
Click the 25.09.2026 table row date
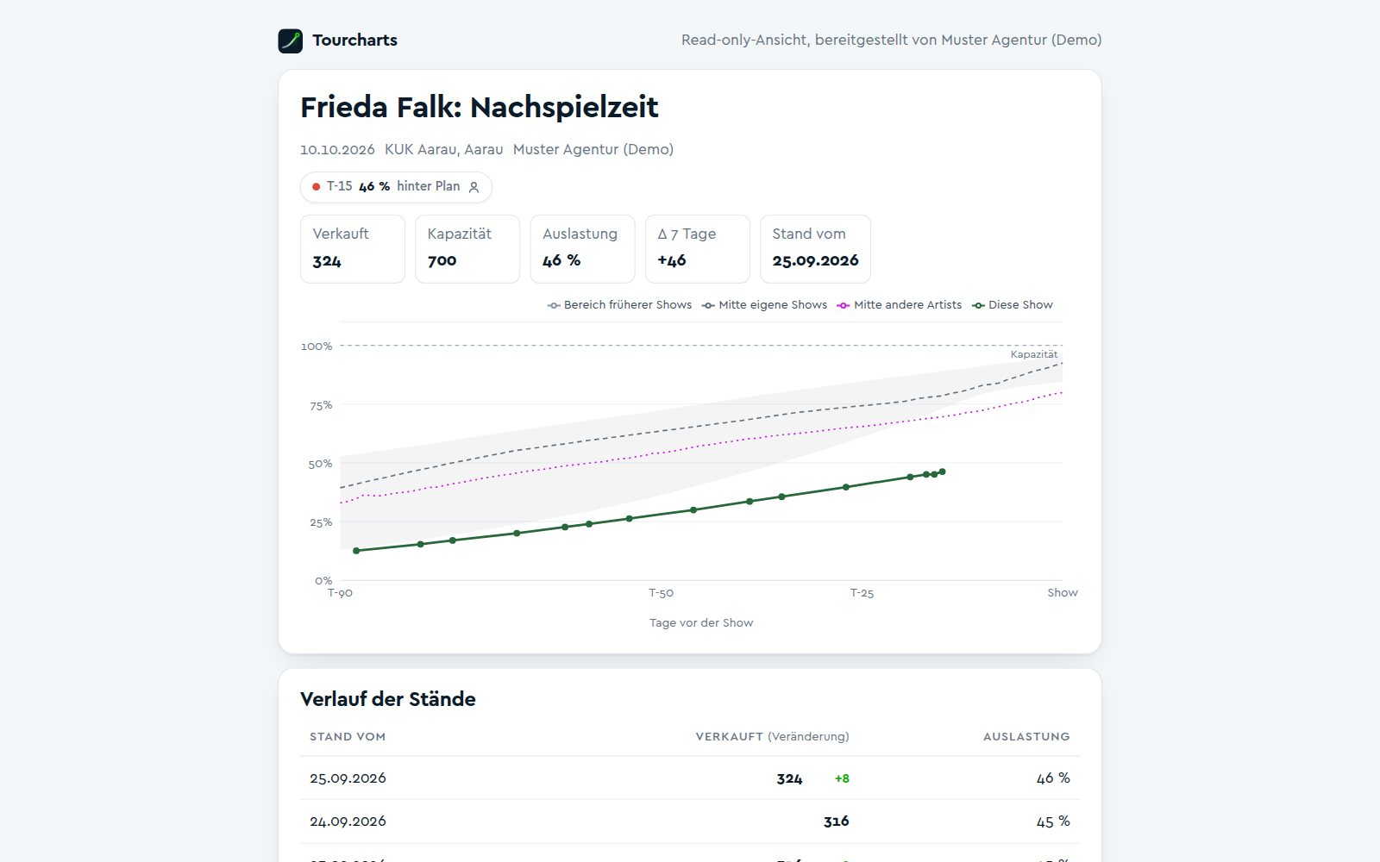(348, 778)
